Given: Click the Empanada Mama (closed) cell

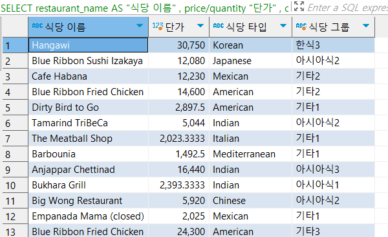Looking at the screenshot, I should pyautogui.click(x=89, y=216).
